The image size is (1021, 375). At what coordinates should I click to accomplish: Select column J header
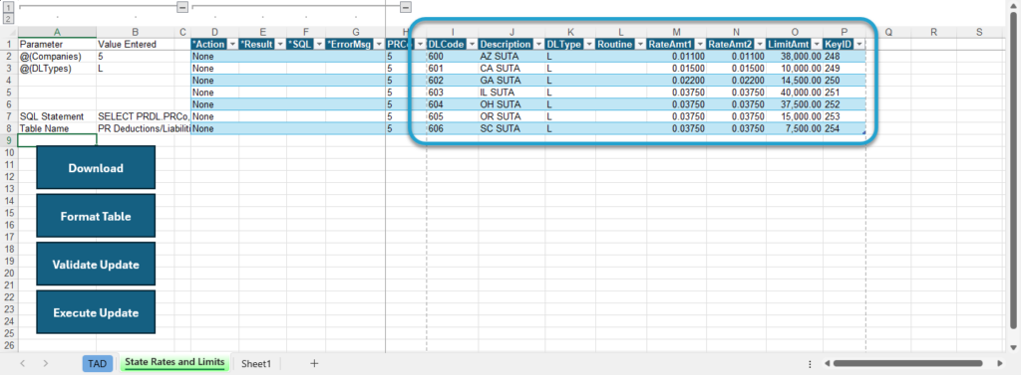click(511, 32)
